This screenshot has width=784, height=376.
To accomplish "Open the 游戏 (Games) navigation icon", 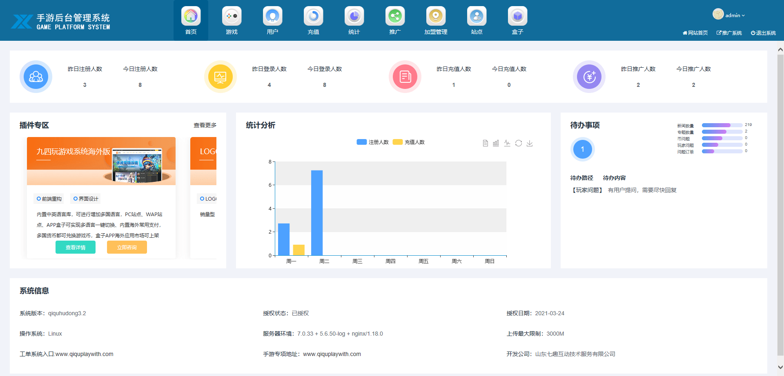I will (232, 16).
